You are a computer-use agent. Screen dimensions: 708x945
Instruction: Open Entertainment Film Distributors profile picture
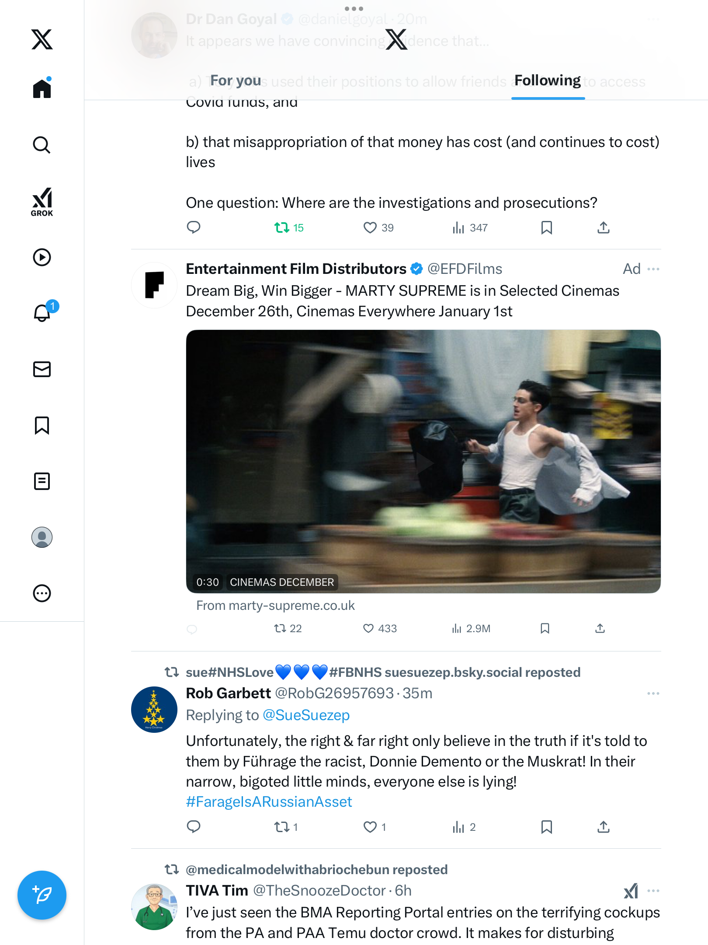154,285
